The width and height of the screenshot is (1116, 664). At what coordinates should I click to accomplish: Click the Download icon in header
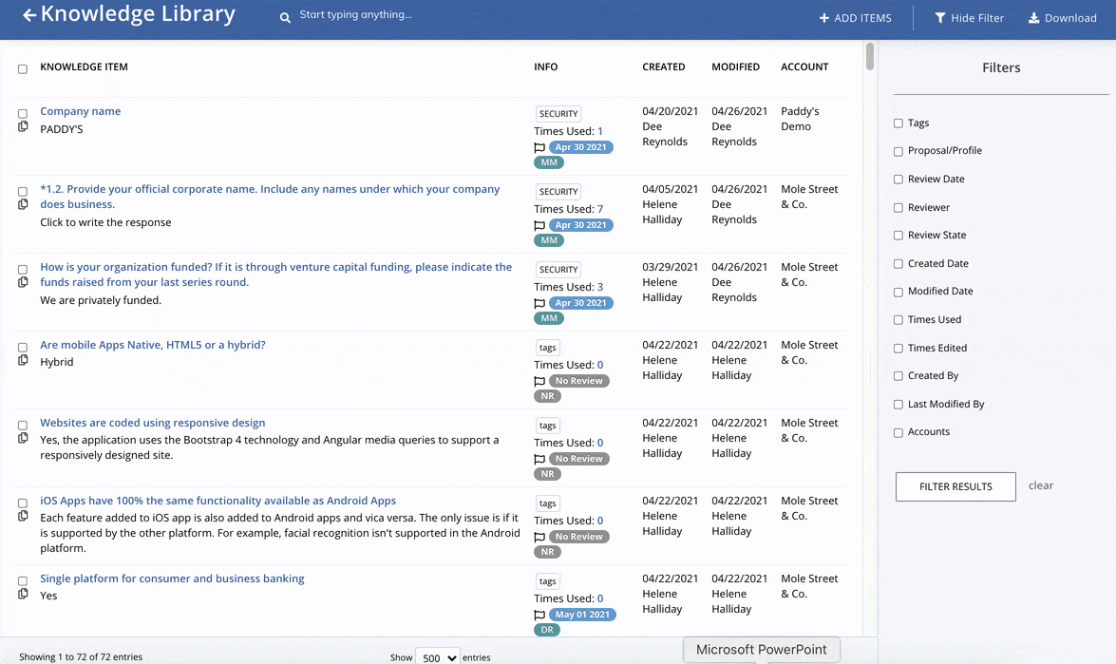pyautogui.click(x=1033, y=18)
